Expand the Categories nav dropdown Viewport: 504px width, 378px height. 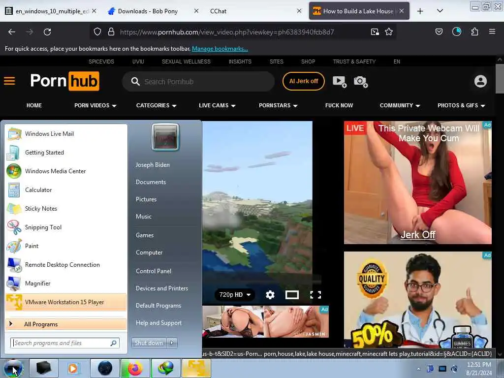pyautogui.click(x=157, y=105)
